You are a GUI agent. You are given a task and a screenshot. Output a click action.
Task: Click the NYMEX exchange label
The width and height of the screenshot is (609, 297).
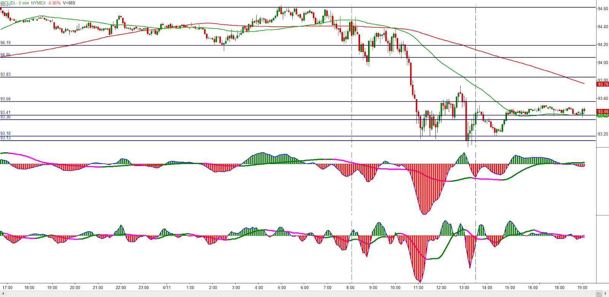[38, 3]
